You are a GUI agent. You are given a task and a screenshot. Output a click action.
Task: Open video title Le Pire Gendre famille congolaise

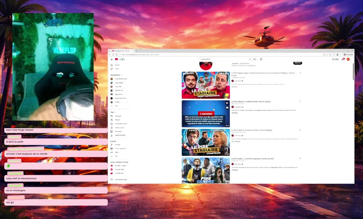[252, 158]
